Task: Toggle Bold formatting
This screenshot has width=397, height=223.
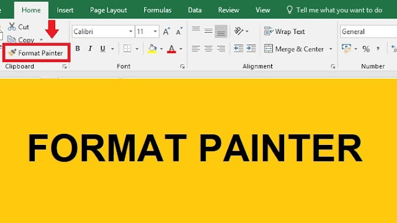Action: click(78, 48)
